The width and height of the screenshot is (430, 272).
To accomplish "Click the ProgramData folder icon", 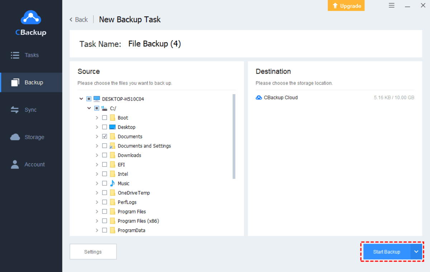I will 113,230.
